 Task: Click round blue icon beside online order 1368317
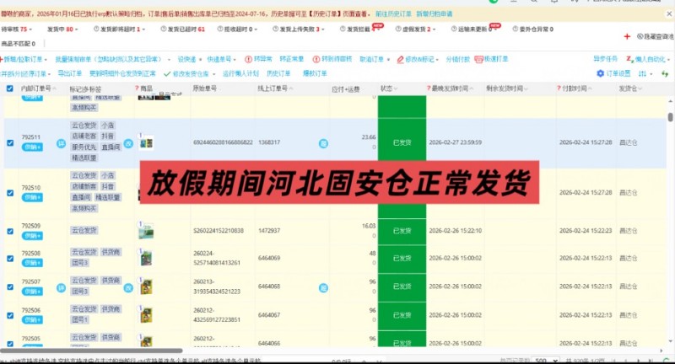click(323, 143)
